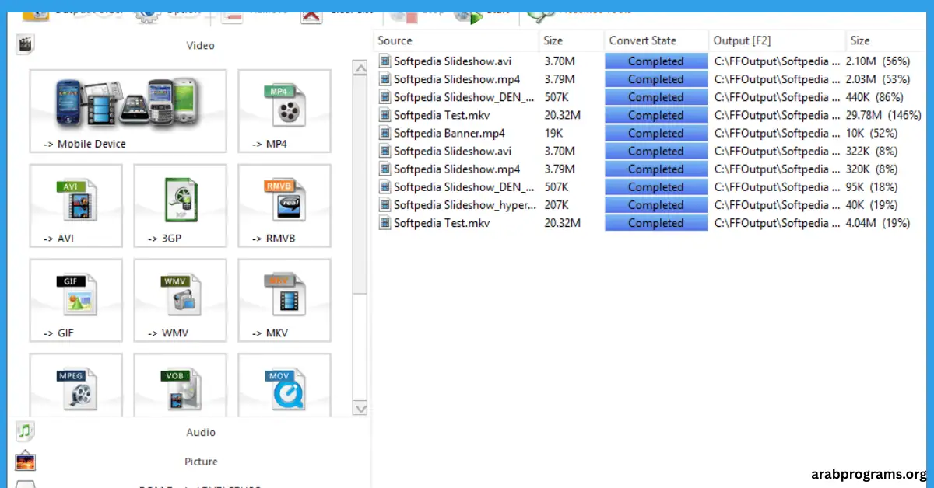Choose the Mobile Device conversion option

pos(128,110)
